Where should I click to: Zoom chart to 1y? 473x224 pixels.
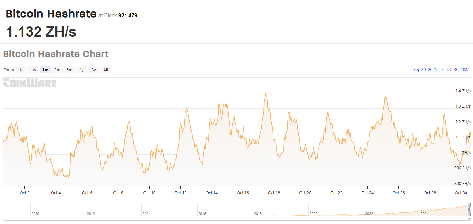(x=81, y=70)
